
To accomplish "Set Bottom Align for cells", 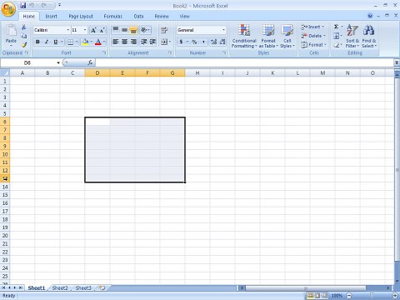I will tap(133, 30).
